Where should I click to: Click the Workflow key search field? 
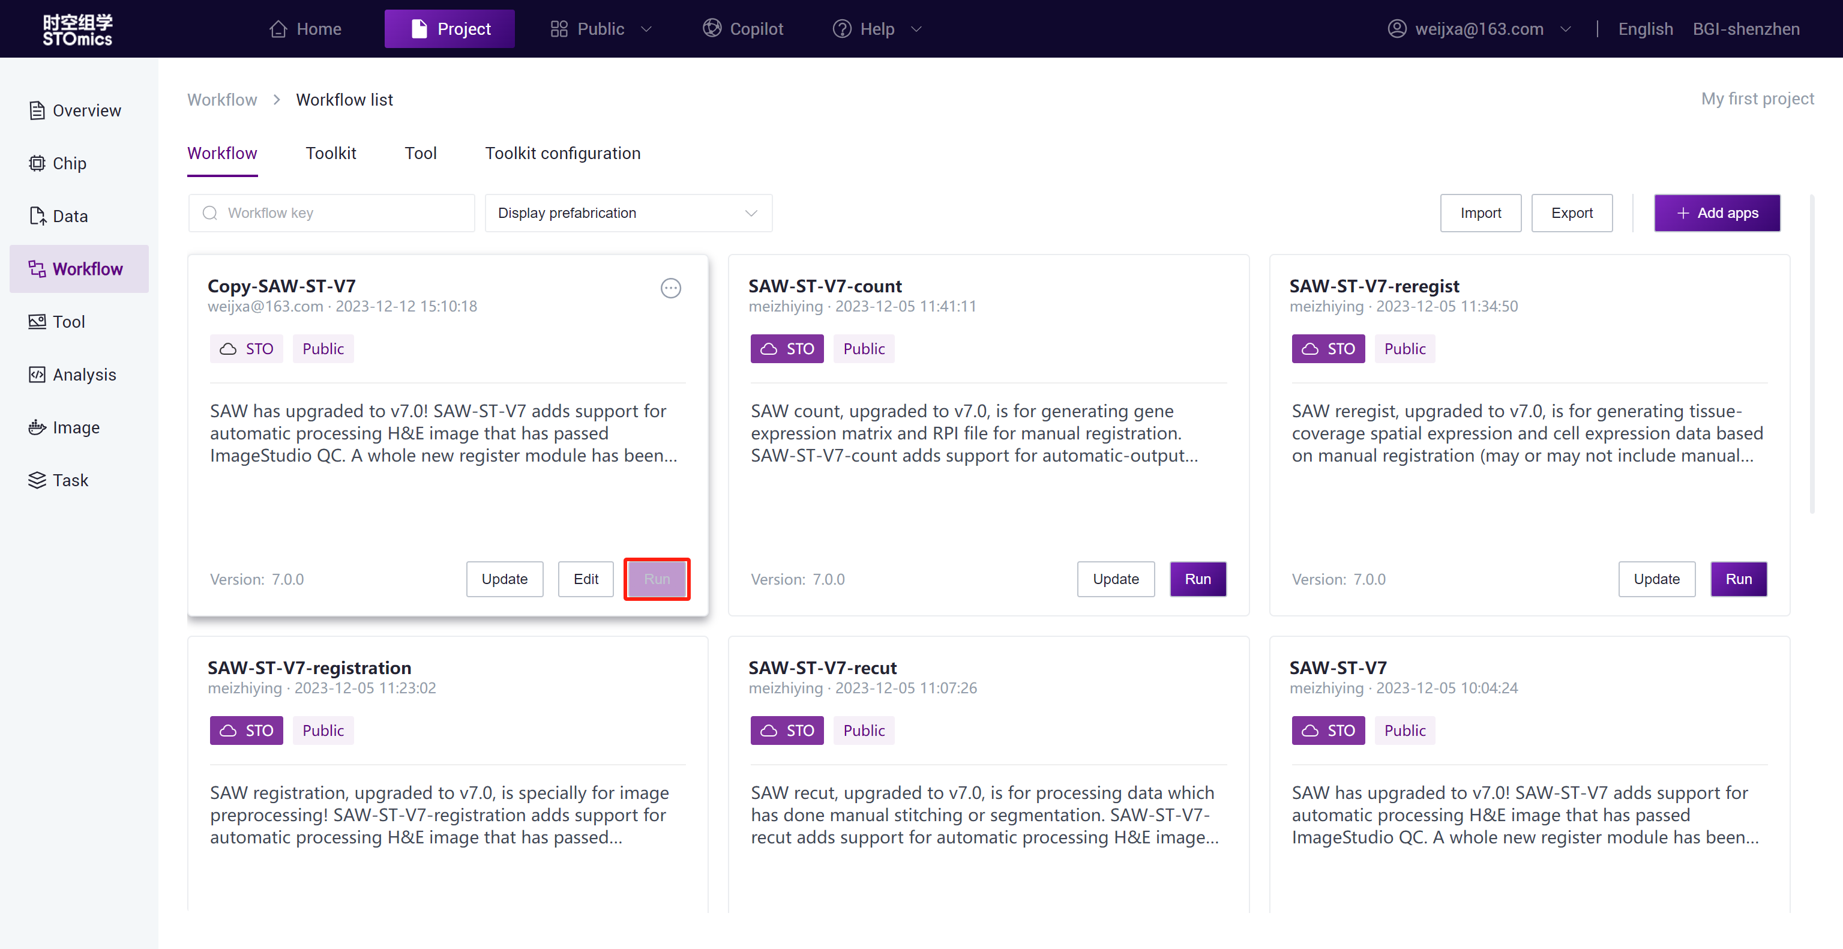[331, 213]
